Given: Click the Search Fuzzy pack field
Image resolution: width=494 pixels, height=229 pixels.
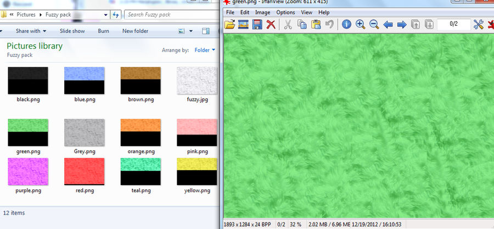Looking at the screenshot, I should coord(171,14).
